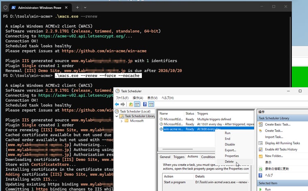Click the Microsoft folder icon in tree
Screen dimensions: 308x191
[127, 121]
